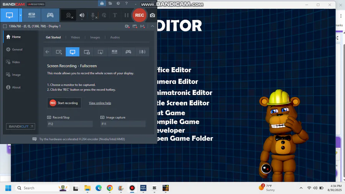
Task: Toggle webcam overlay icon
Action: [x=69, y=15]
